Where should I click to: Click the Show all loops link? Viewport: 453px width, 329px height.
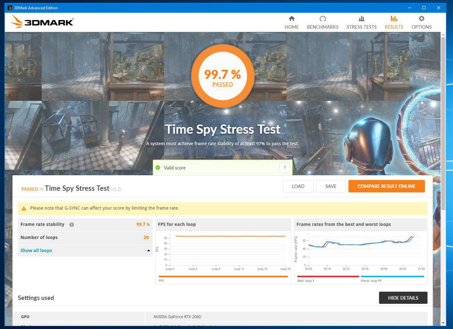pyautogui.click(x=36, y=250)
